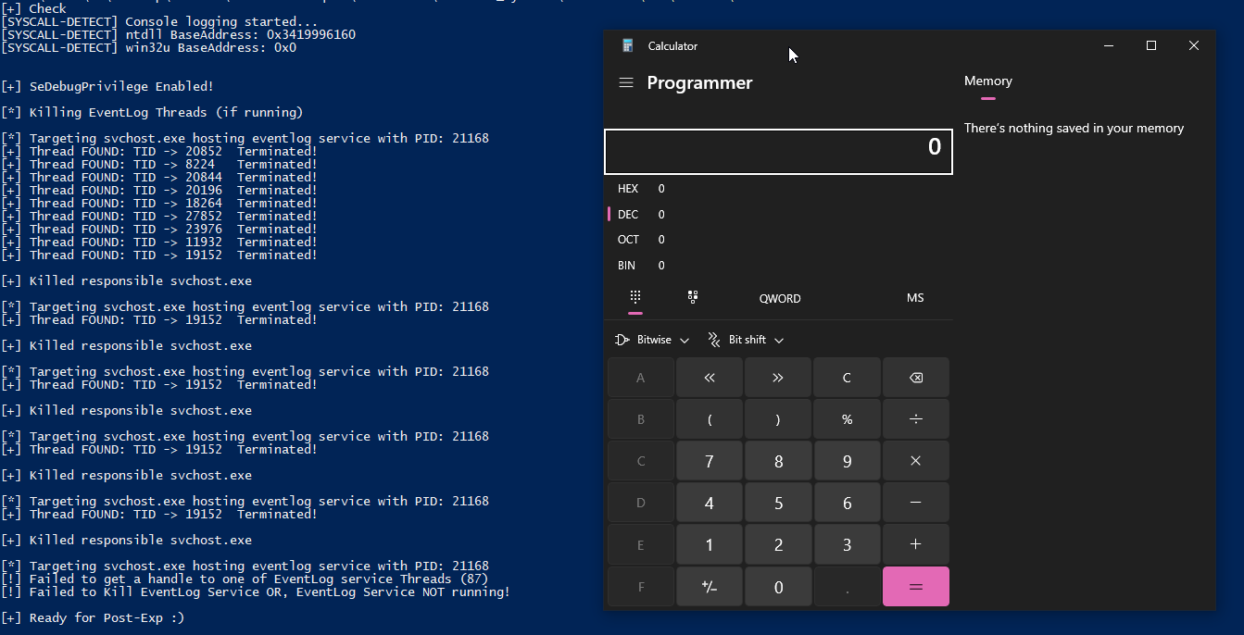
Task: Click the open parenthesis key
Action: point(710,419)
